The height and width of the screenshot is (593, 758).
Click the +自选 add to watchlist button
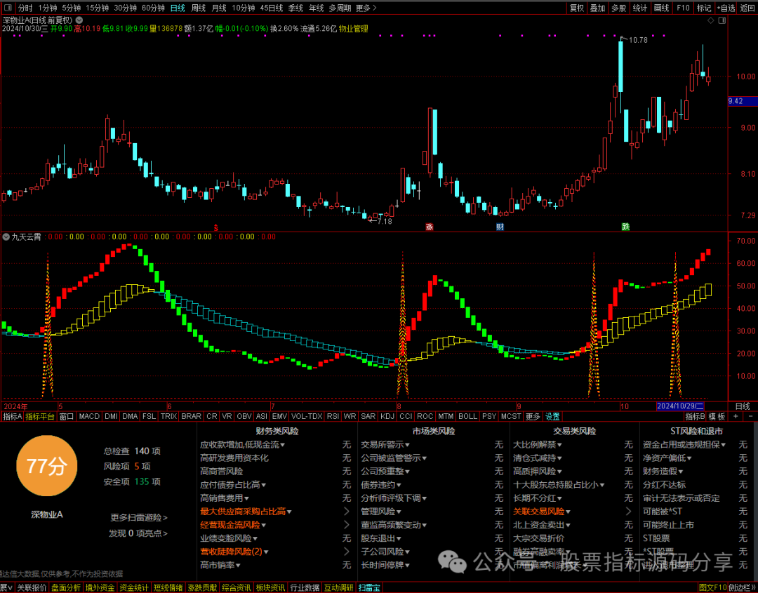[726, 8]
